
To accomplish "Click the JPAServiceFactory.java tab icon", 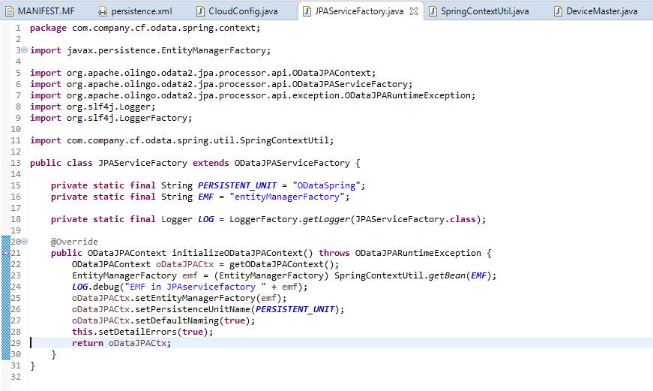I will tap(307, 11).
